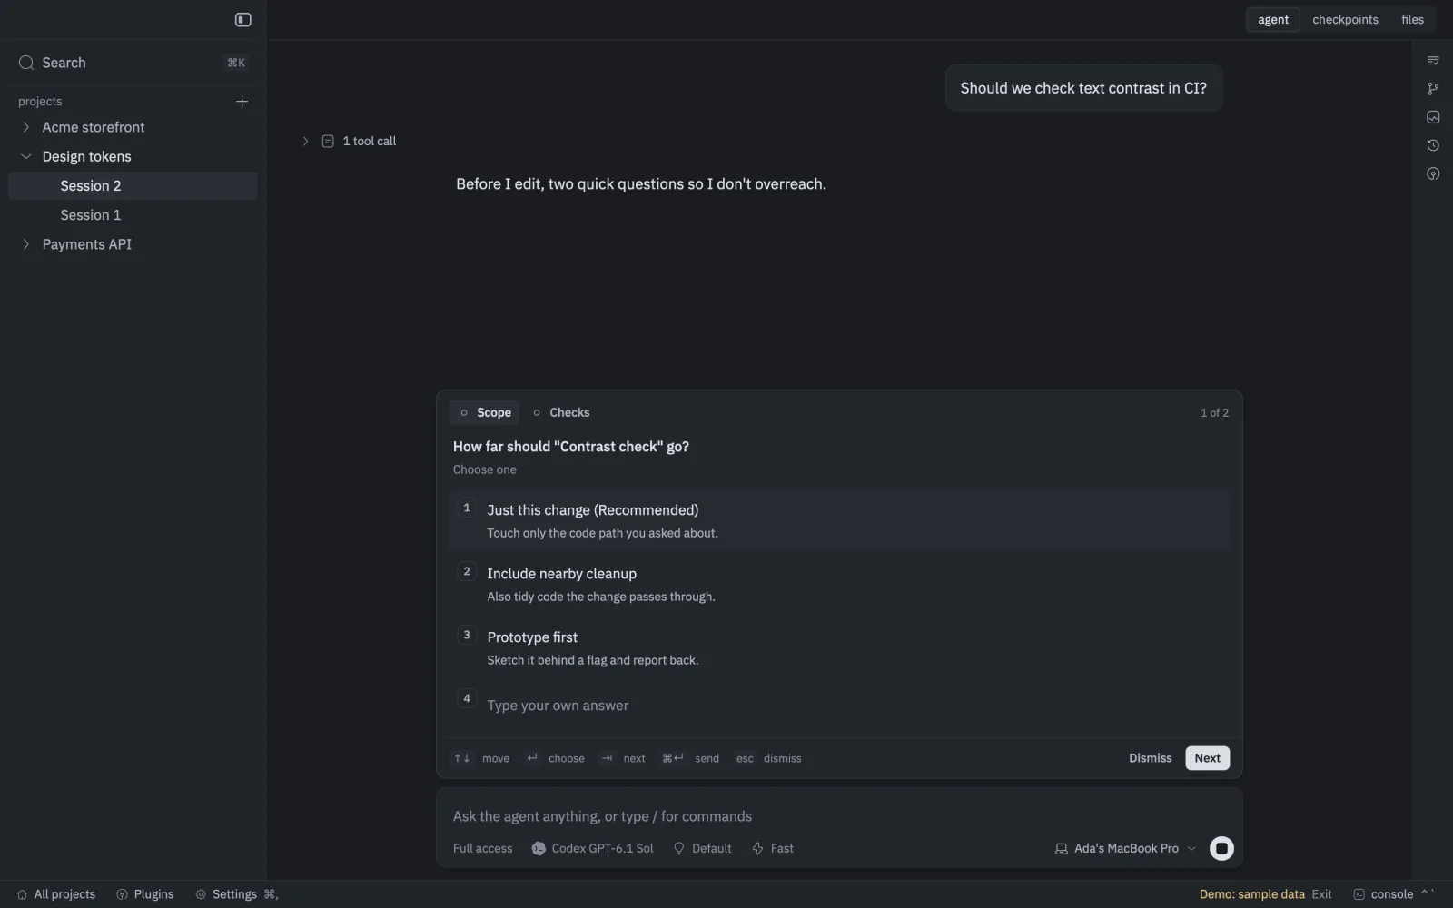
Task: Open the top list icon in right rail
Action: pyautogui.click(x=1433, y=61)
